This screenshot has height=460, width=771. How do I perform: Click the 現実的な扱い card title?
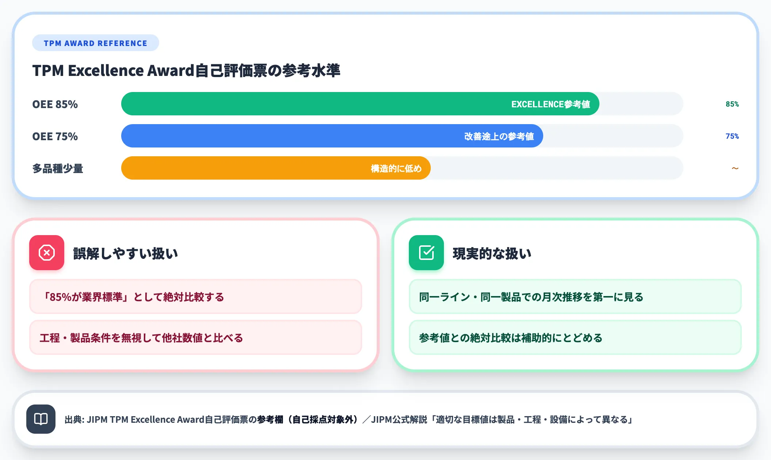pyautogui.click(x=492, y=253)
